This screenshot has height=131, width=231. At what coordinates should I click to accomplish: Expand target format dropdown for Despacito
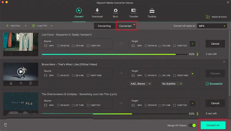[x=192, y=44]
